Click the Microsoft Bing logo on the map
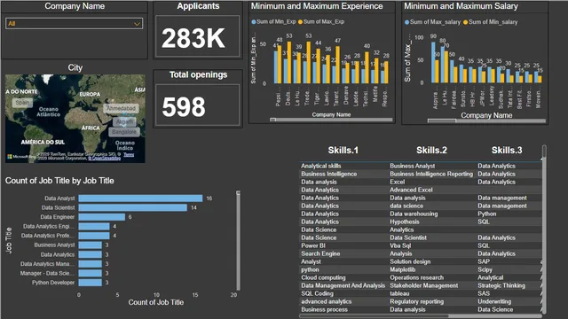The width and height of the screenshot is (568, 319). click(21, 157)
